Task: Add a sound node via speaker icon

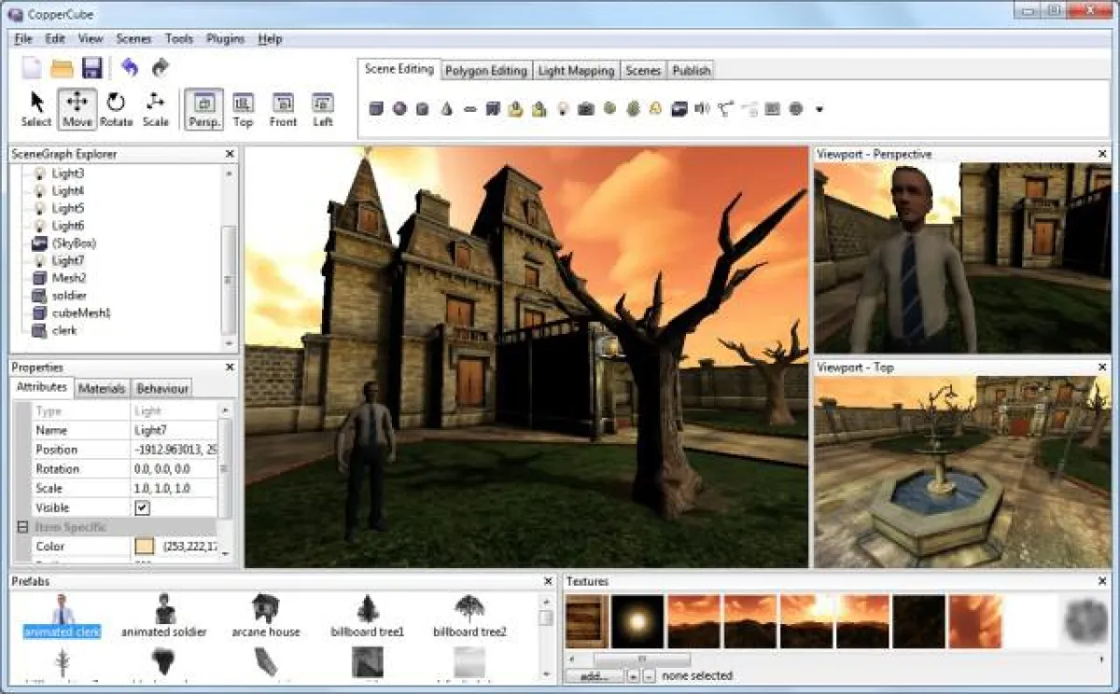Action: tap(703, 109)
